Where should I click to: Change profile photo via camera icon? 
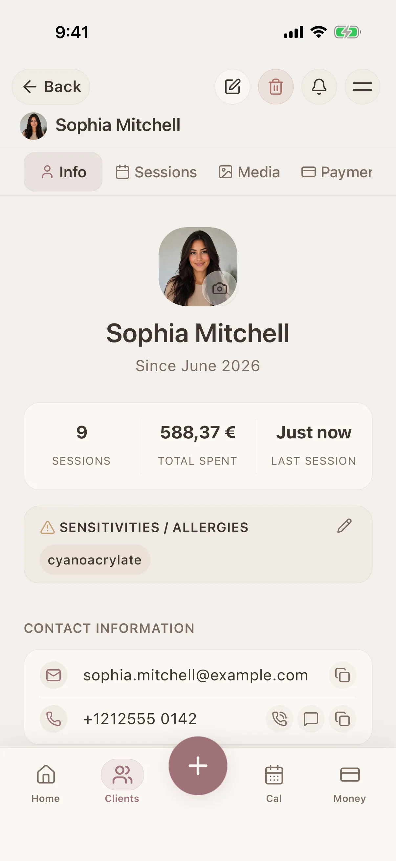pos(220,288)
